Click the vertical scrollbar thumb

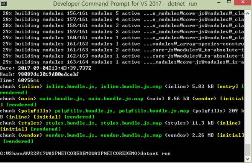[x=248, y=150]
